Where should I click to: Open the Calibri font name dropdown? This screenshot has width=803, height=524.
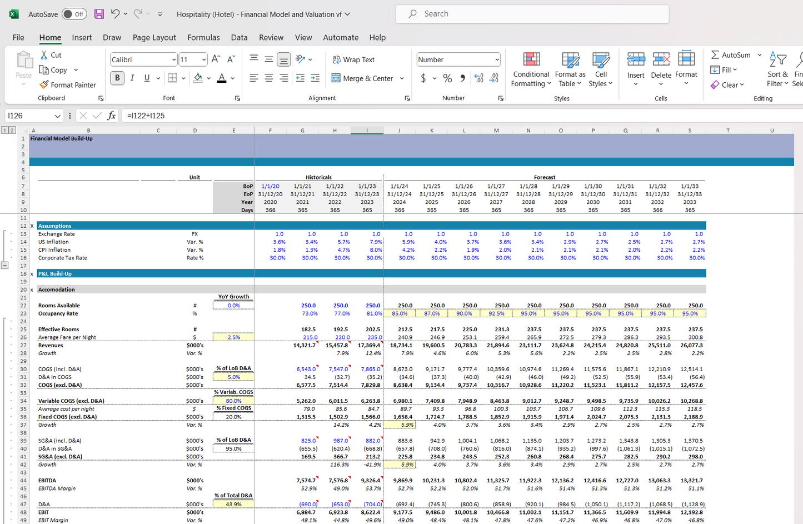[x=174, y=59]
